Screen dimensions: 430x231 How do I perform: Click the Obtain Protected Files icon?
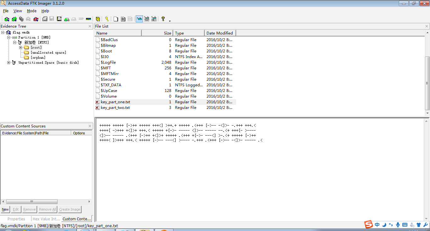pos(98,19)
